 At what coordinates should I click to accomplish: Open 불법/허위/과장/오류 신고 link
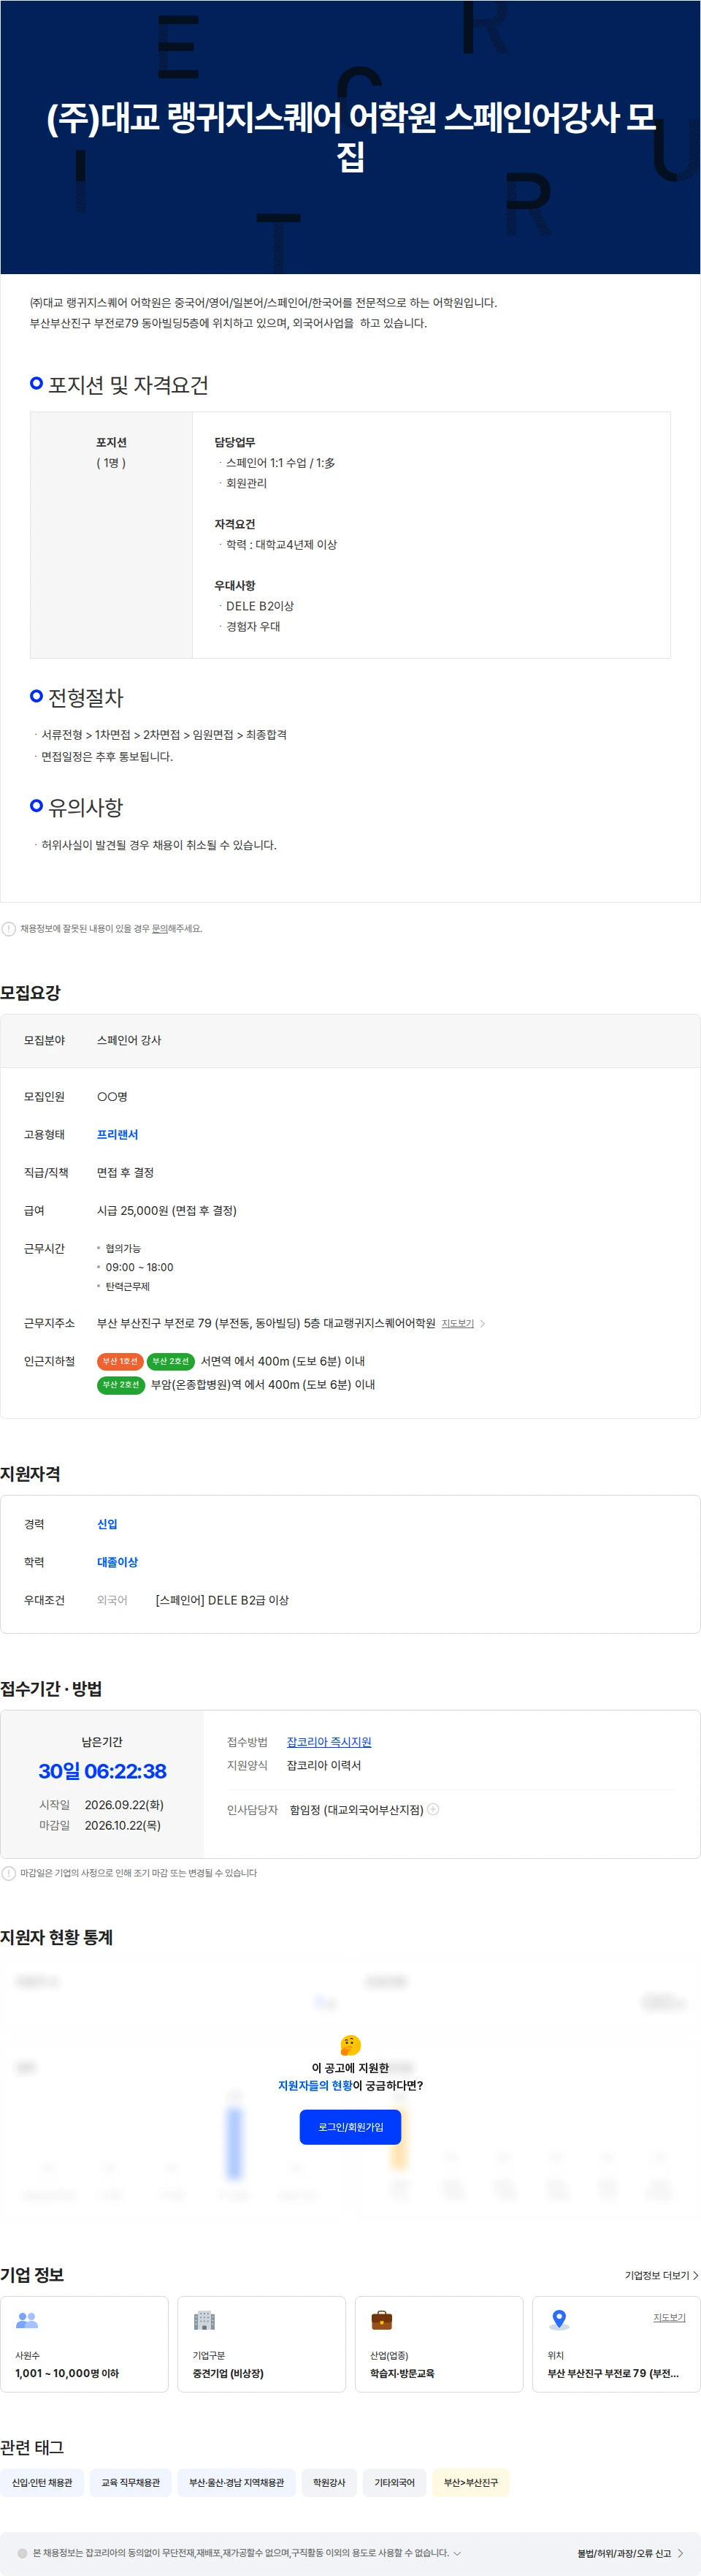tap(630, 2553)
